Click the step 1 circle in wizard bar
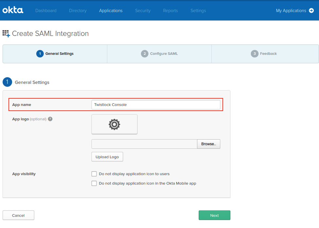Image resolution: width=319 pixels, height=228 pixels. pos(40,54)
